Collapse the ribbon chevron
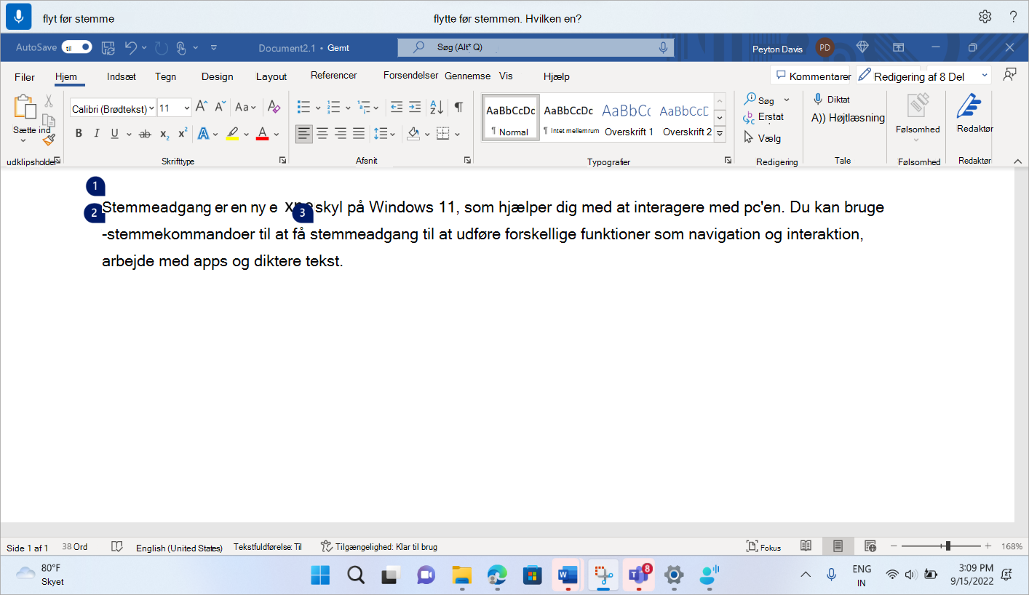 click(1017, 161)
